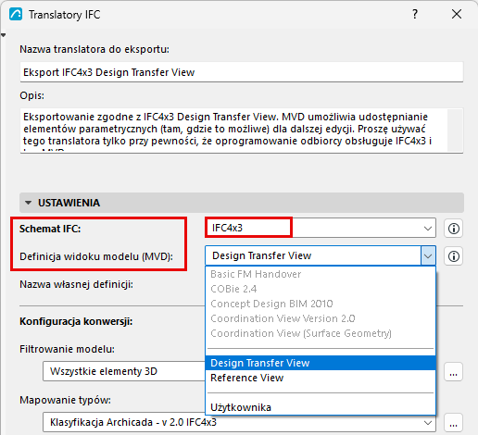Open Wszystkie elementy 3D filter dropdown
The height and width of the screenshot is (435, 478).
pyautogui.click(x=123, y=371)
